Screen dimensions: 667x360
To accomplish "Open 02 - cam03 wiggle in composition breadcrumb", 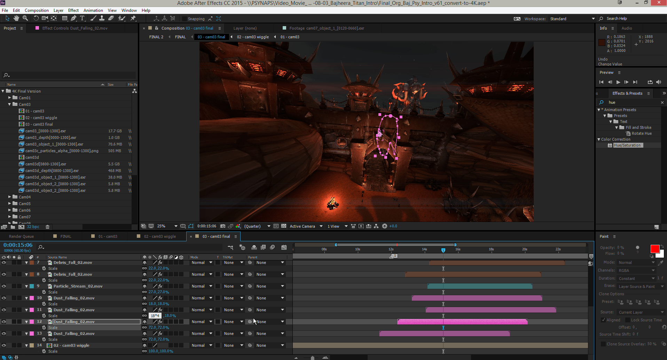I will 253,37.
